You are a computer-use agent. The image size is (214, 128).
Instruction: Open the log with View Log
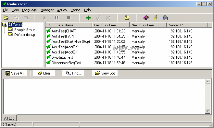point(105,73)
